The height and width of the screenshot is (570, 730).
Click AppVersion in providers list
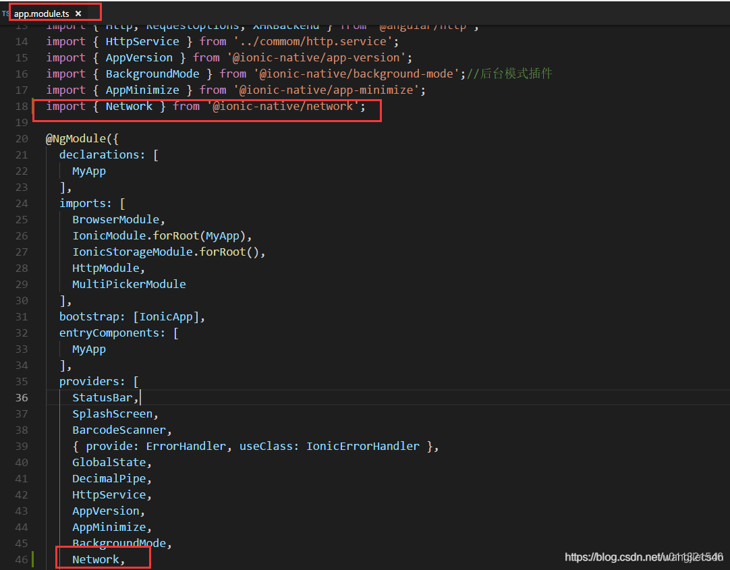click(x=106, y=511)
